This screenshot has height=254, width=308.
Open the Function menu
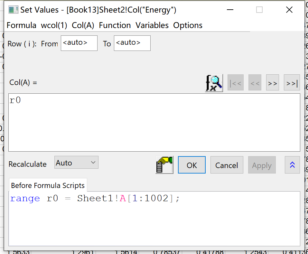tap(115, 25)
